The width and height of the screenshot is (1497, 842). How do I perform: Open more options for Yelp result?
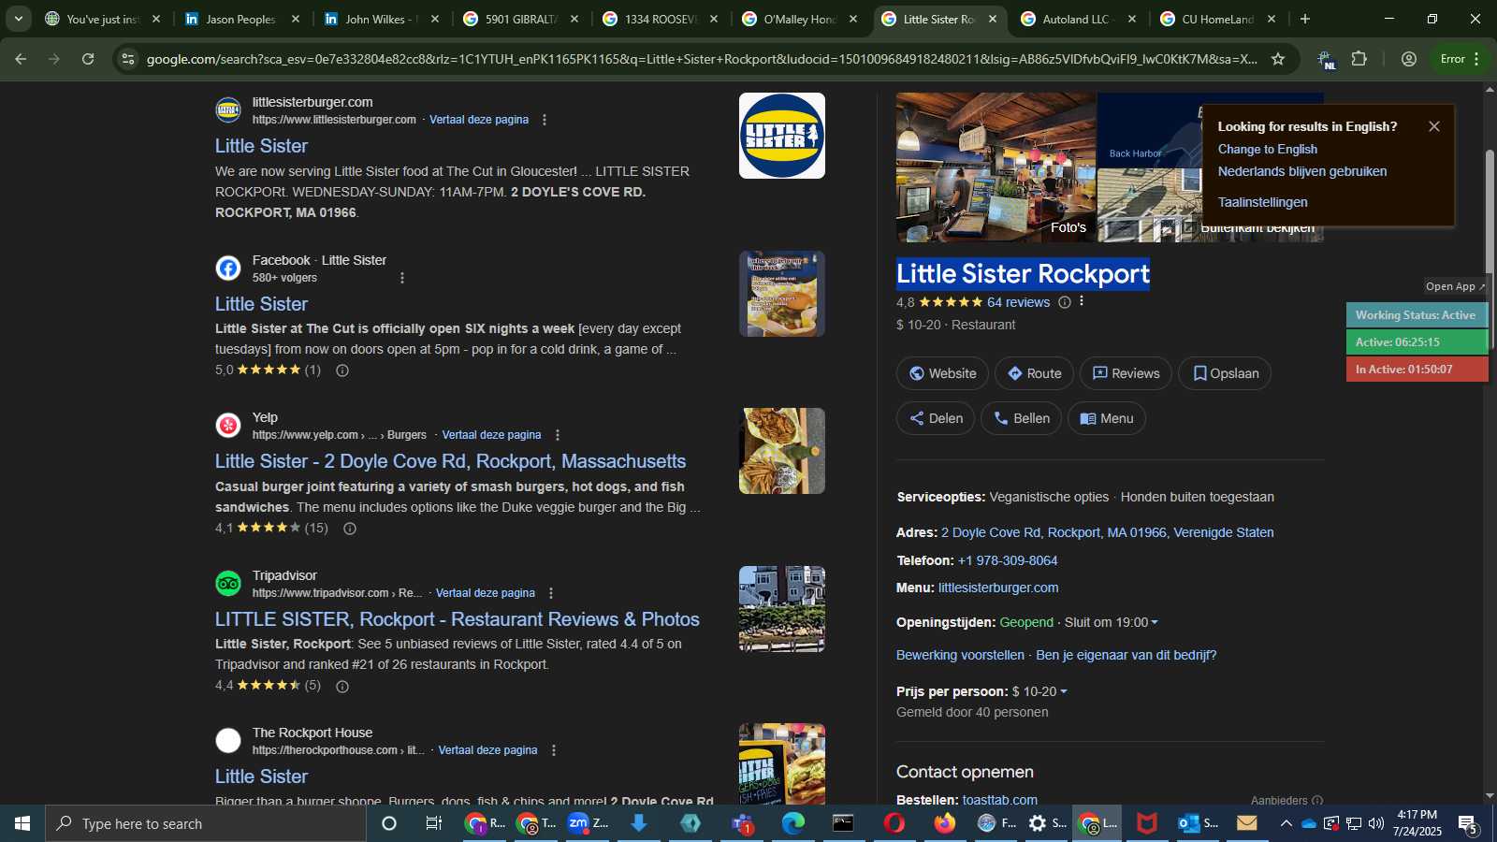coord(558,435)
